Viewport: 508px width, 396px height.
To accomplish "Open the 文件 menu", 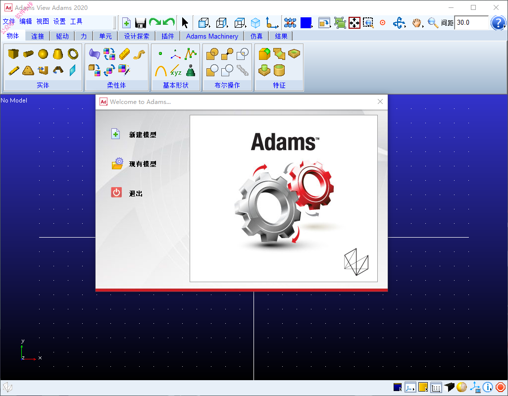I will (x=9, y=21).
